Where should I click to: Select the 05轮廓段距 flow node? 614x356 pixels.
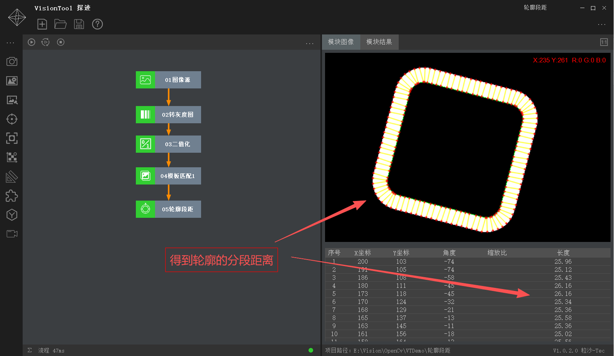click(x=168, y=209)
